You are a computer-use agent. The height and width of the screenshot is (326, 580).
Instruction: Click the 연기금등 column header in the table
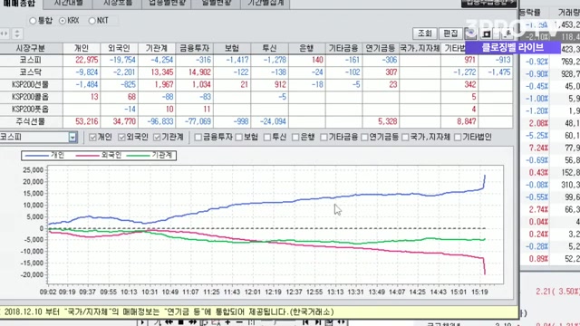(381, 48)
